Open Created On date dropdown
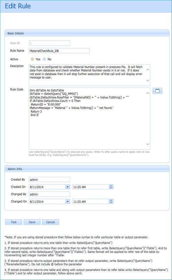The image size is (172, 280). 68,187
